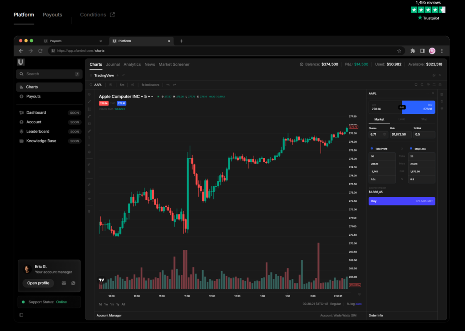Click the Shares input field
The width and height of the screenshot is (465, 331).
click(378, 134)
